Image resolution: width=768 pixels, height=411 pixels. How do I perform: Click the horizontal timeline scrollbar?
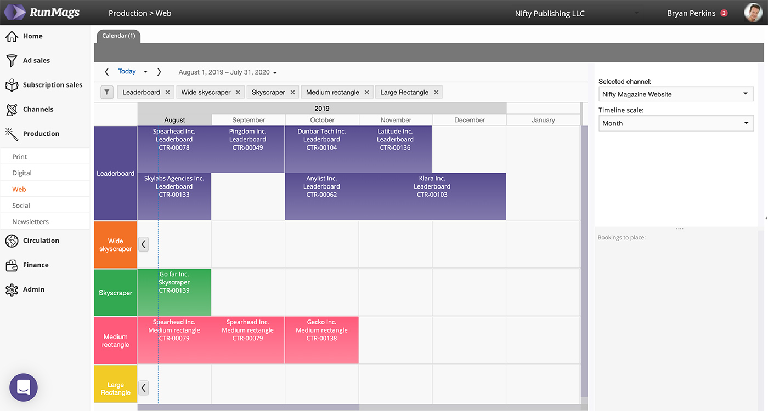[248, 407]
